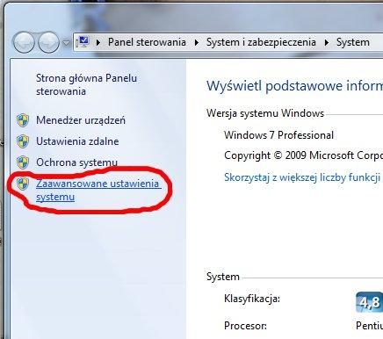This screenshot has width=383, height=339.
Task: Expand arrow before Panel sterowania breadcrumb
Action: click(98, 42)
